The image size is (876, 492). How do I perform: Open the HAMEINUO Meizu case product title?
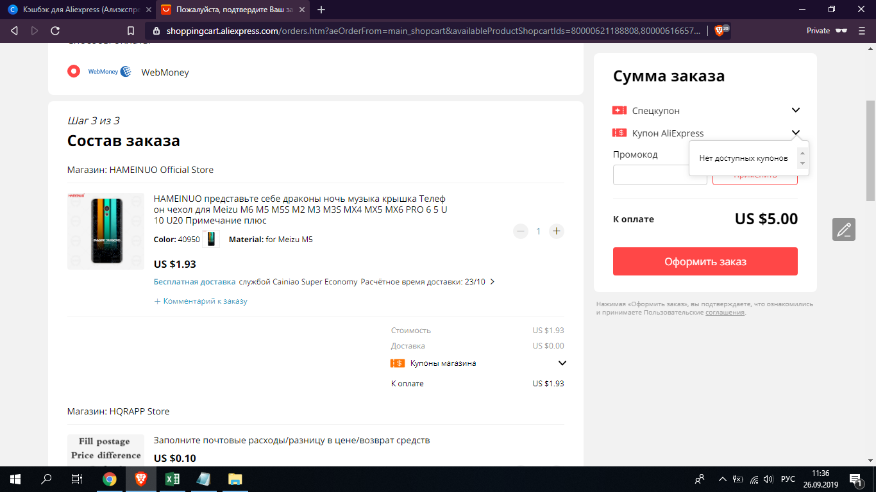click(301, 209)
